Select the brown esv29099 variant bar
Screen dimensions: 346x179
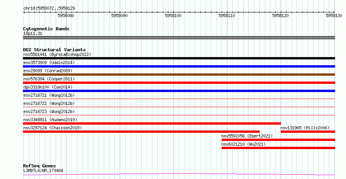[179, 75]
